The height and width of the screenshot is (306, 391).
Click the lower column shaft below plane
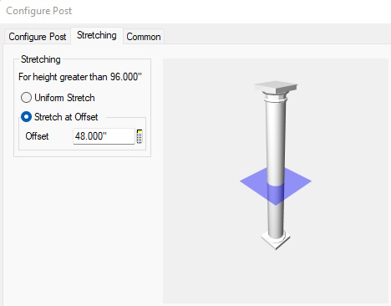click(276, 219)
